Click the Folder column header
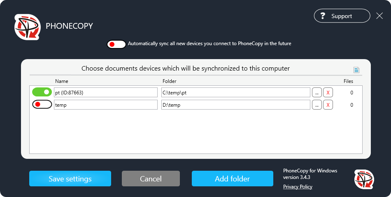Viewport: 391px width, 197px height. tap(169, 81)
